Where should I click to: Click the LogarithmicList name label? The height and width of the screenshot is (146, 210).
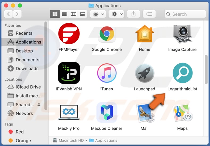point(182,89)
